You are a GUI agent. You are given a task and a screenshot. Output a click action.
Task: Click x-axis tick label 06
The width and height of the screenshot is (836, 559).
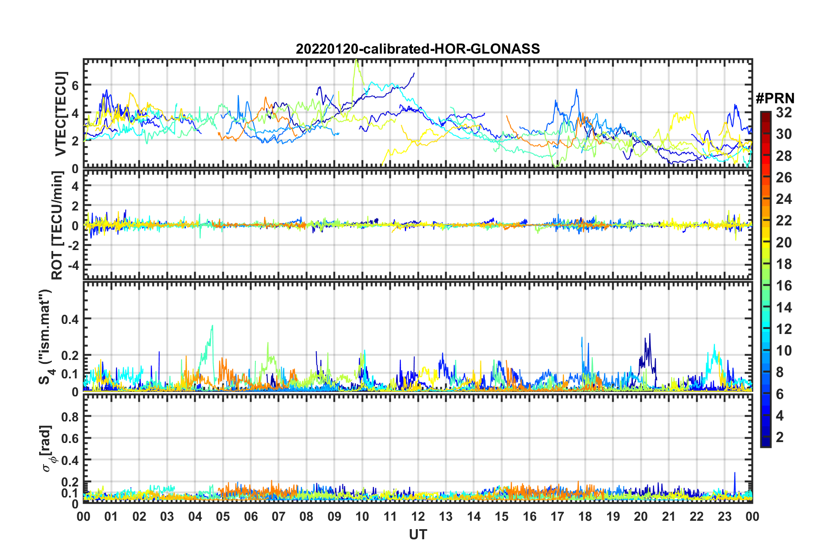tap(251, 516)
